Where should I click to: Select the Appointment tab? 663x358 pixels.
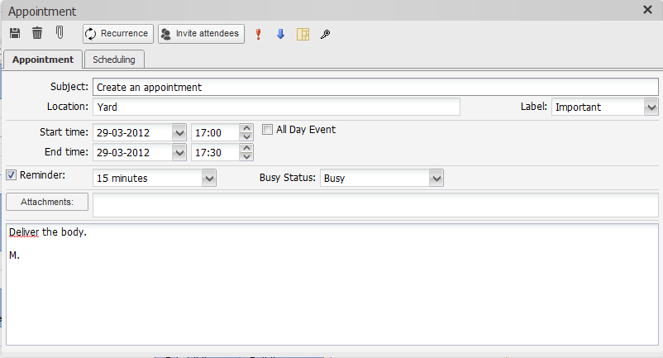[x=43, y=60]
